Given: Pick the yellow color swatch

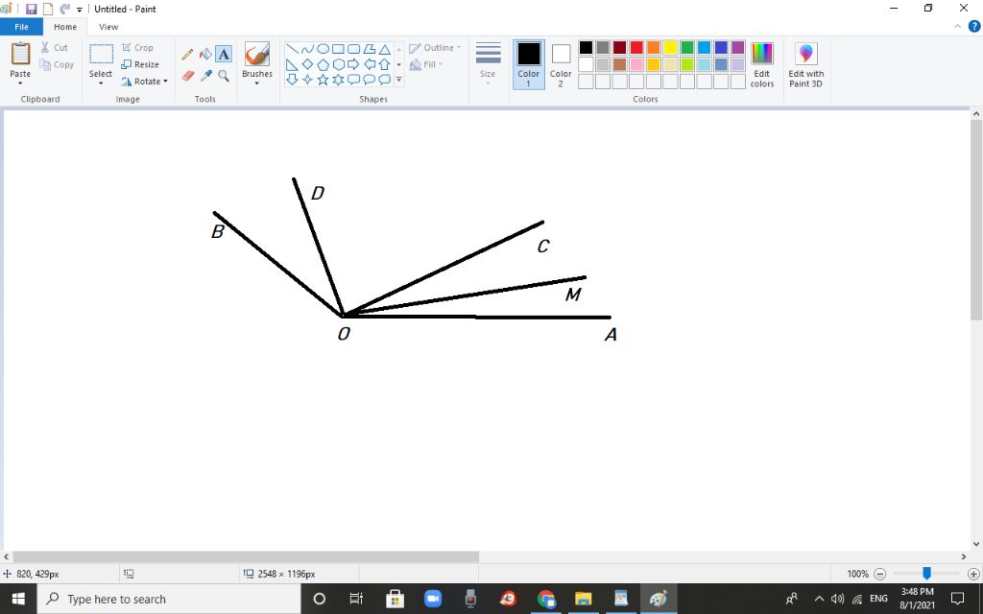Looking at the screenshot, I should [670, 48].
